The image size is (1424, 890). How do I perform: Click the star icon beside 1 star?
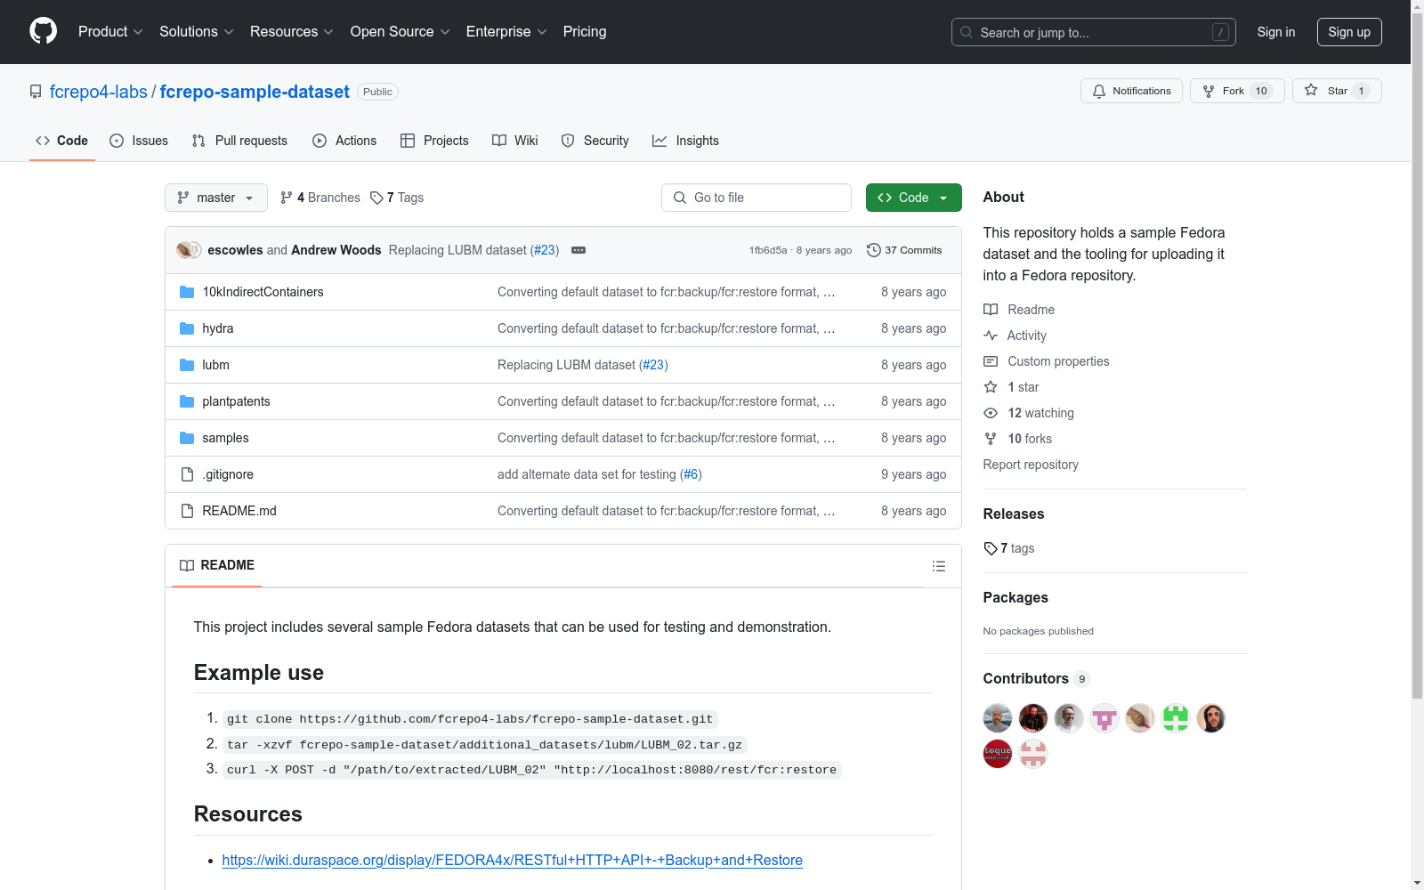point(991,387)
